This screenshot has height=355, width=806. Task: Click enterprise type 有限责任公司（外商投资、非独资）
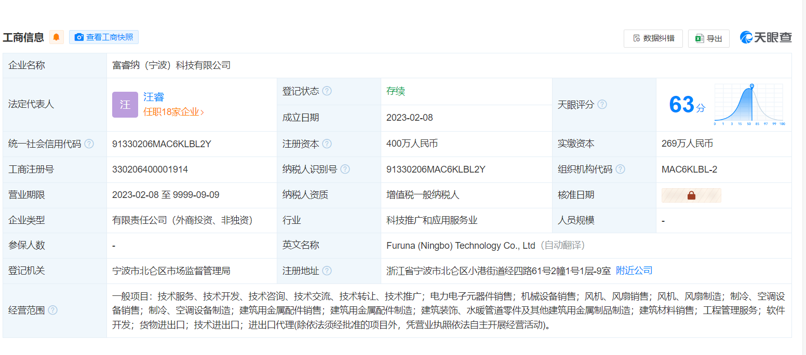click(182, 220)
